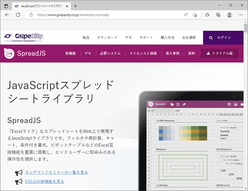Image resolution: width=248 pixels, height=191 pixels.
Task: Go back to the previous page
Action: [x=7, y=15]
